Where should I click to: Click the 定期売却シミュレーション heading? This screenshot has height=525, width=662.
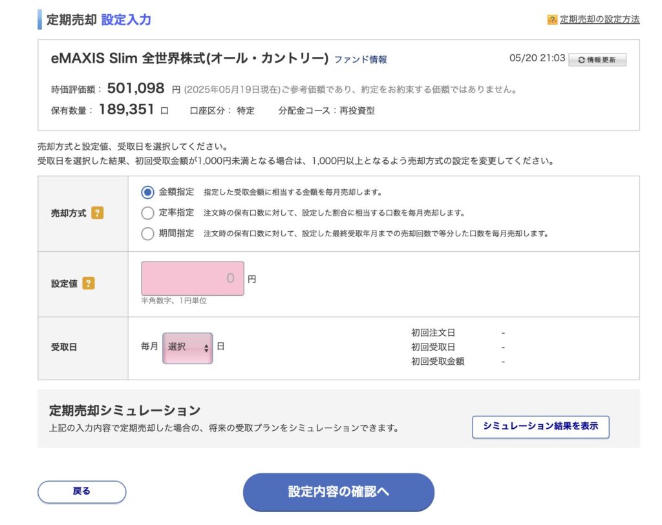pos(125,410)
